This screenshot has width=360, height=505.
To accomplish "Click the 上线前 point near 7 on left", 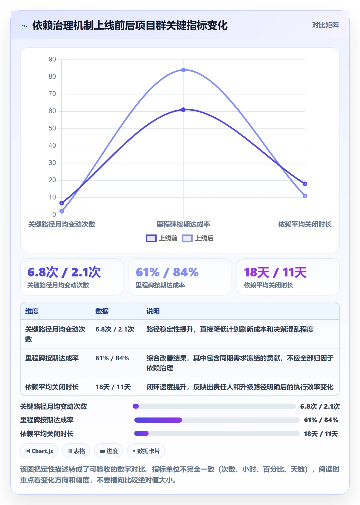I will [x=62, y=203].
